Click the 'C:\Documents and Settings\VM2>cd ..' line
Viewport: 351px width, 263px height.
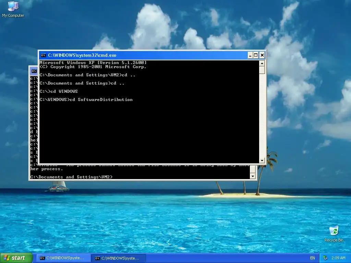[x=87, y=75]
